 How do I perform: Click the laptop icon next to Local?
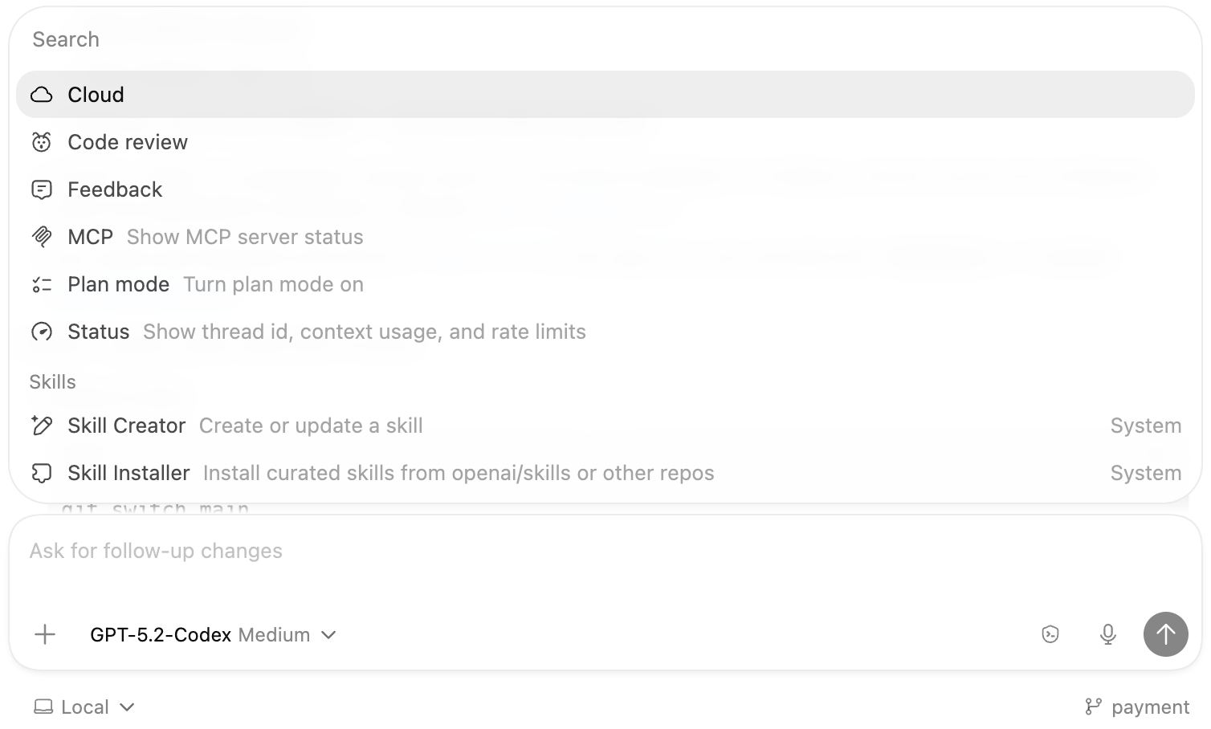point(45,707)
